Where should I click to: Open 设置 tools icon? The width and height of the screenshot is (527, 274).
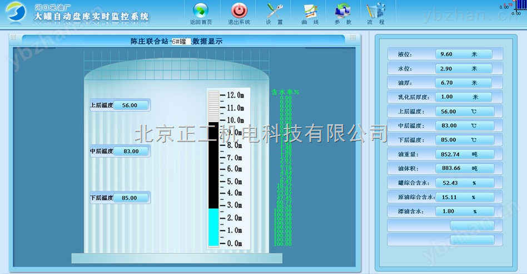pos(275,11)
